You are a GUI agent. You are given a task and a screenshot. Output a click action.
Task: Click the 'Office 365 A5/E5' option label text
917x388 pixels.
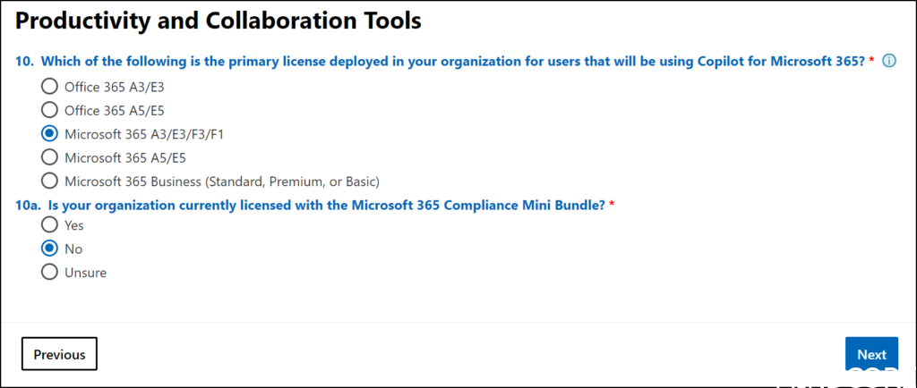115,110
